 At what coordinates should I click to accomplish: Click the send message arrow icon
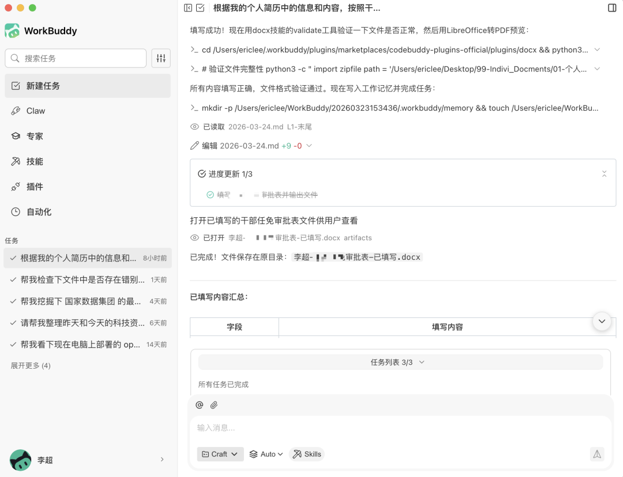(597, 454)
